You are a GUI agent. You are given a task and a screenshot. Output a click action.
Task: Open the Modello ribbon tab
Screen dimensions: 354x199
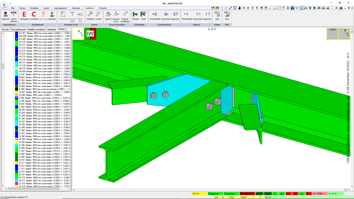[34, 8]
